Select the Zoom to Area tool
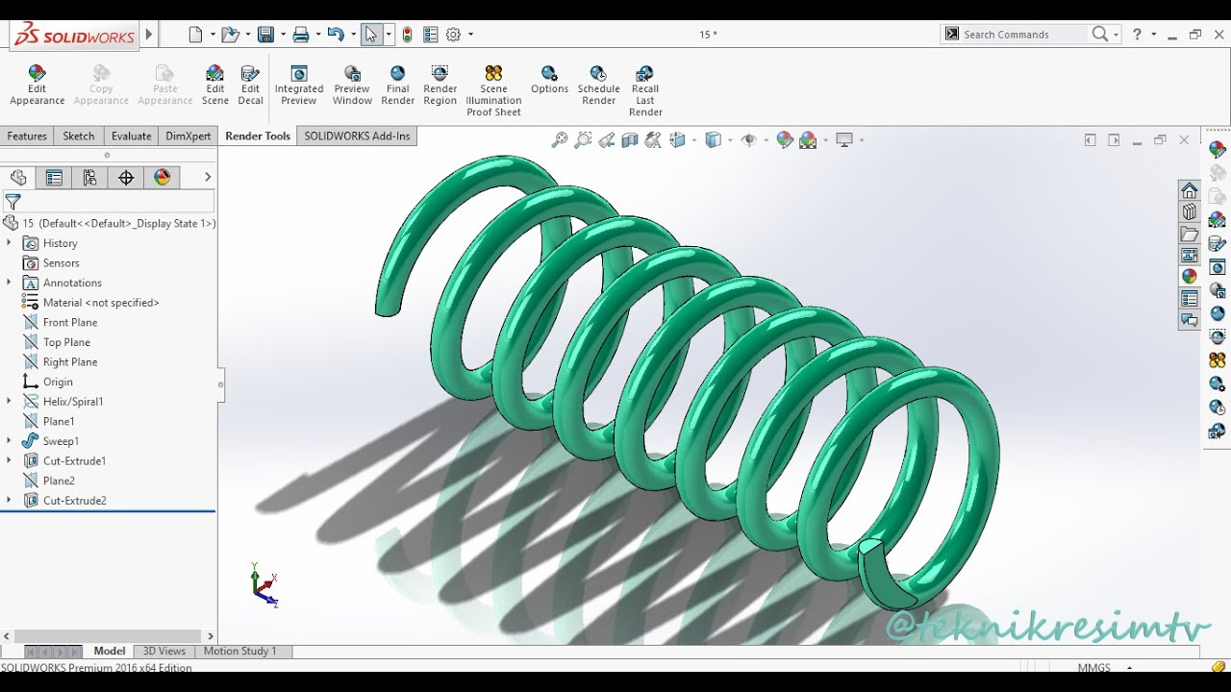This screenshot has height=692, width=1231. click(583, 140)
